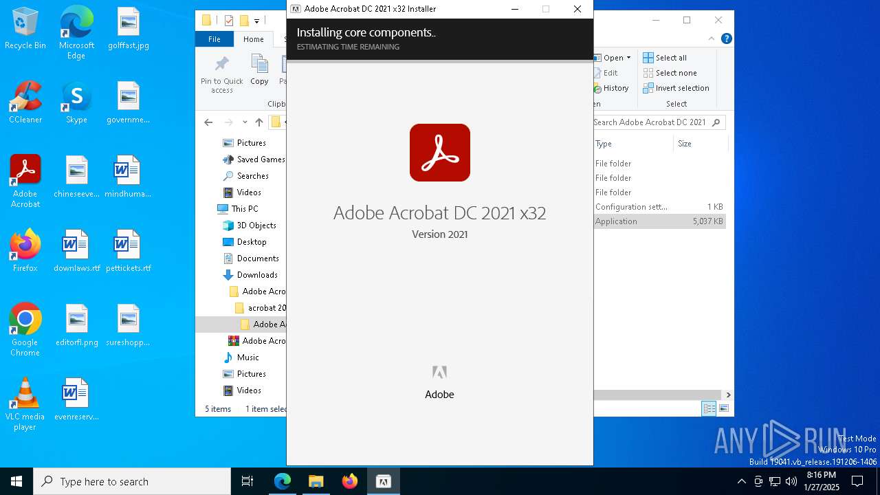The image size is (880, 495).
Task: Click the History button in Explorer ribbon
Action: 611,88
